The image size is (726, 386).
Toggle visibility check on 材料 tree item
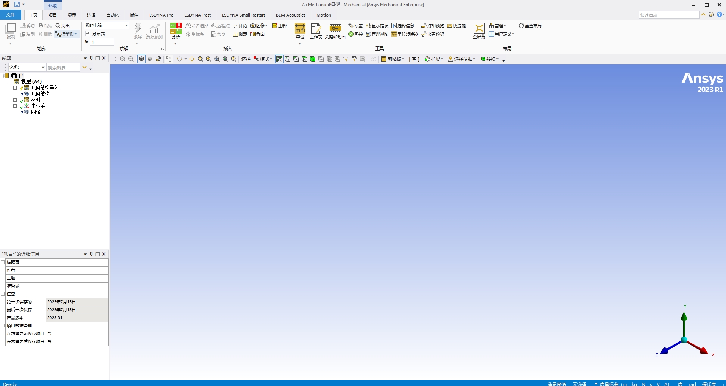pos(22,100)
